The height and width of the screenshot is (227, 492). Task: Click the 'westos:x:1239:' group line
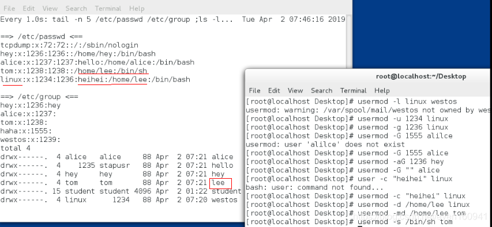pos(30,140)
